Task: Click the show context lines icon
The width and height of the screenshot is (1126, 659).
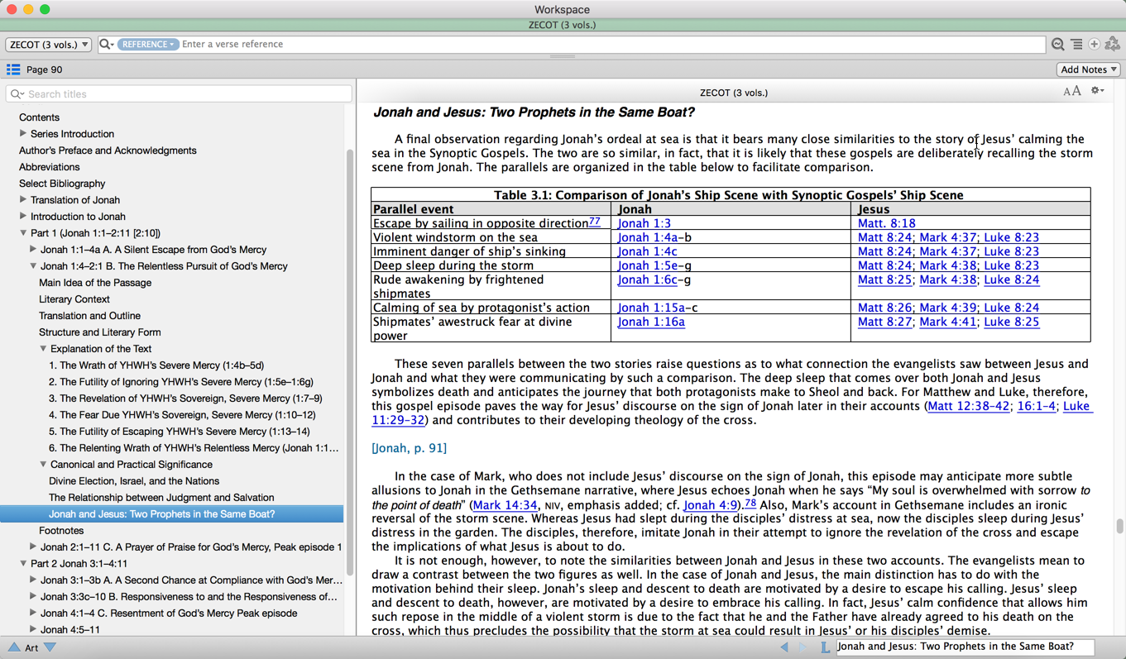Action: point(1076,45)
